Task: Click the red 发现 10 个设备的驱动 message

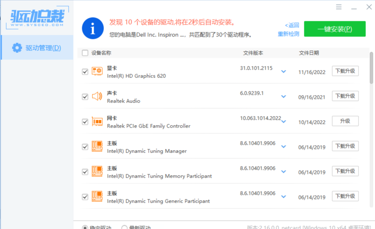Action: (173, 22)
